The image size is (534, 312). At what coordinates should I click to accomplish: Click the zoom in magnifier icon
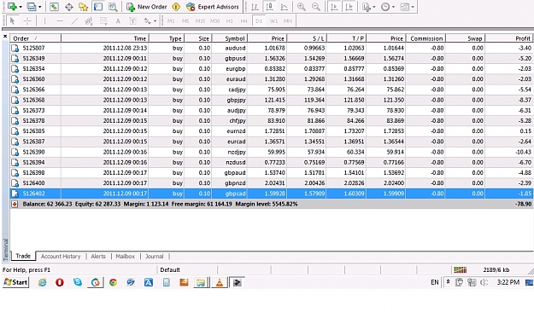(x=301, y=7)
